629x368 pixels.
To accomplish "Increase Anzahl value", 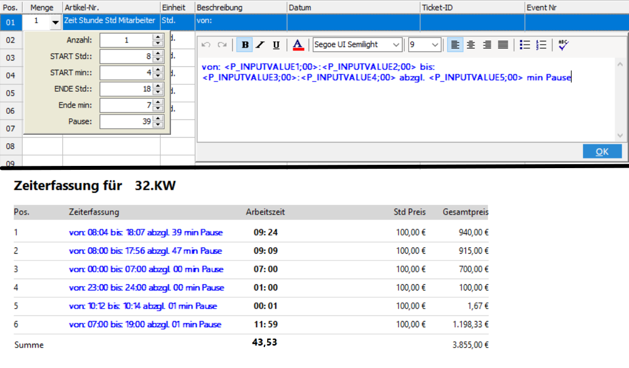I will tap(158, 37).
